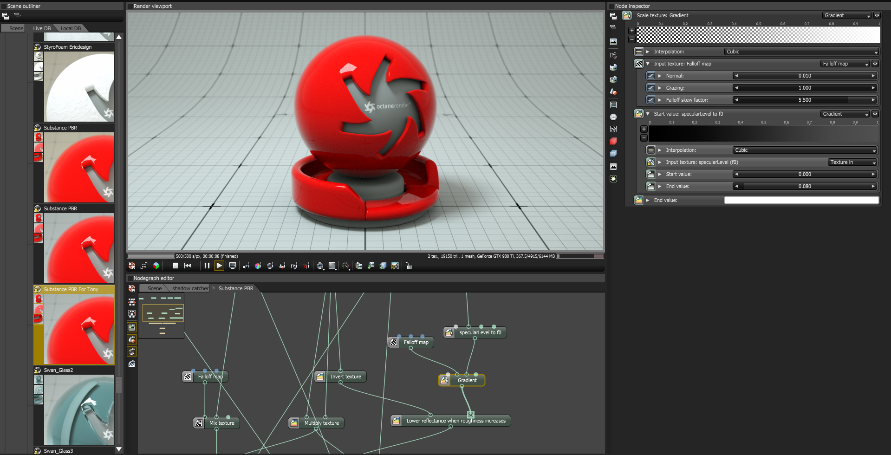Remove a point from the specularLevel gradient
891x455 pixels.
pos(644,137)
